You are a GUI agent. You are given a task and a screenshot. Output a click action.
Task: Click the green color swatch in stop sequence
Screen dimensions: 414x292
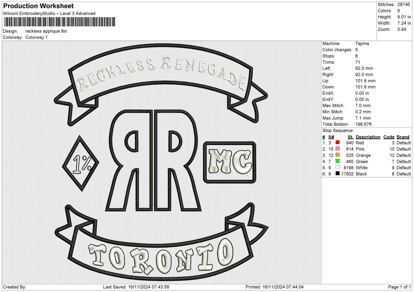click(x=338, y=161)
